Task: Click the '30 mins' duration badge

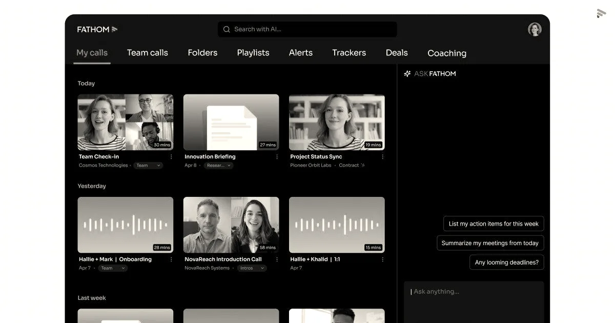Action: 162,145
